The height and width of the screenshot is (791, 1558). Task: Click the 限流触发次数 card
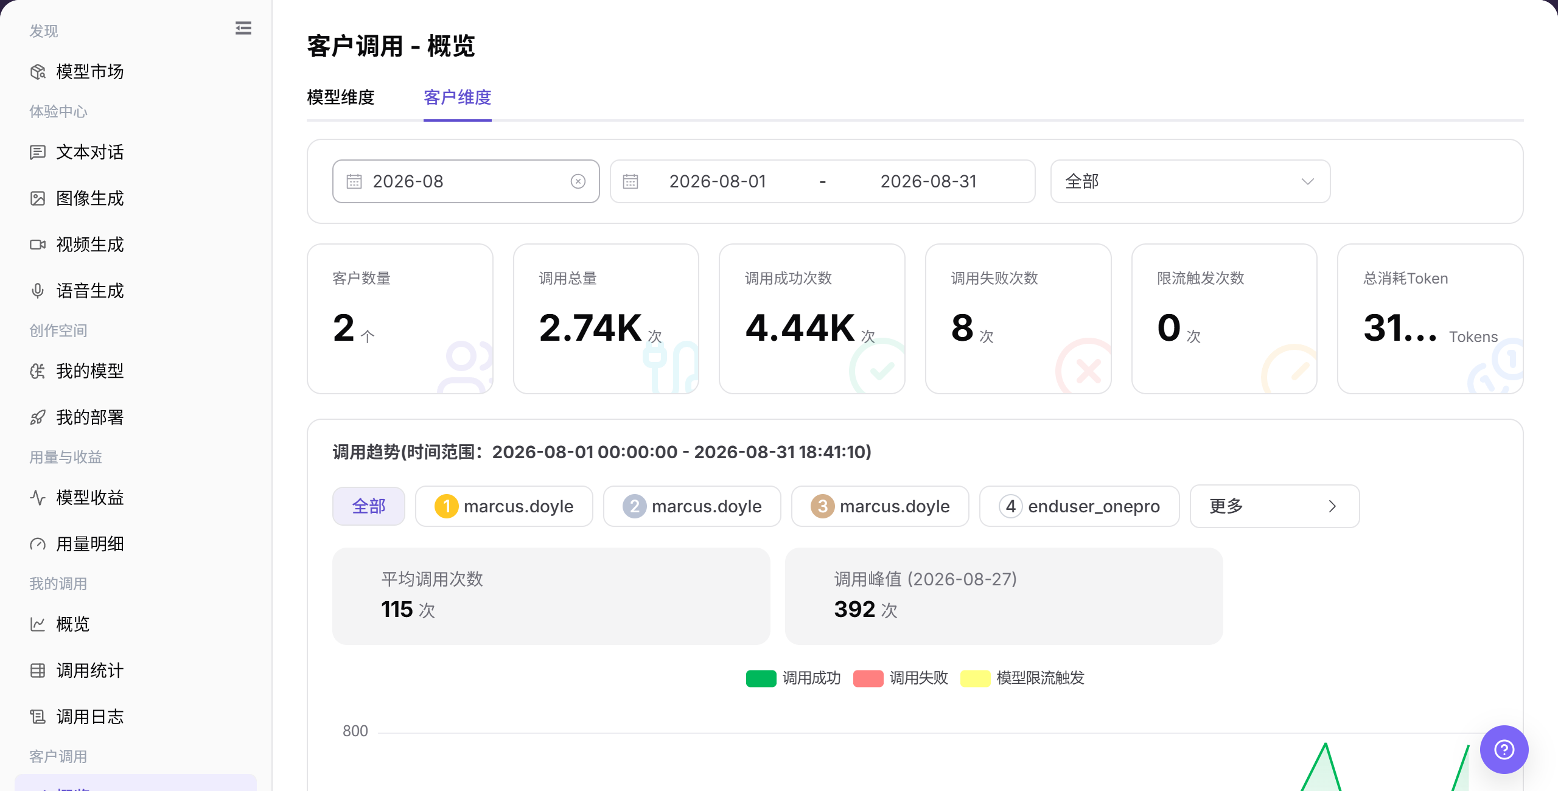pos(1224,319)
